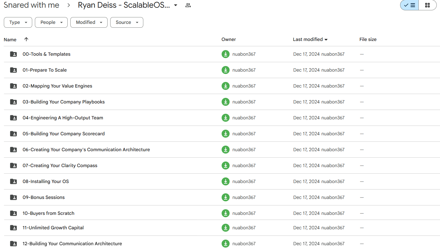Click the Dec 17, 2024 date for 09-Bonus Sessions

(x=306, y=197)
